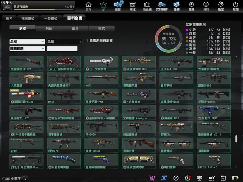Viewport: 243px width, 182px height.
Task: Open the 物品欄 inventory icon
Action: pos(147,6)
